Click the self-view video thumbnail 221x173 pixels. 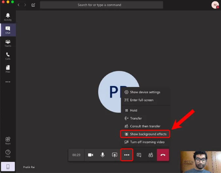(x=201, y=162)
